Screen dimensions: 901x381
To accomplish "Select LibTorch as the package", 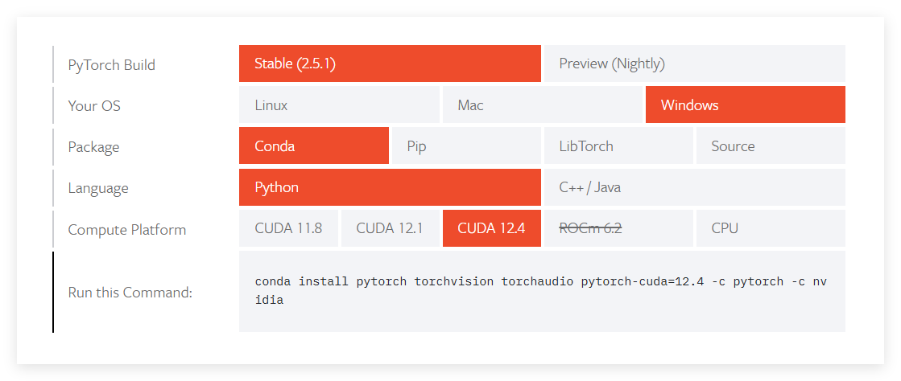I will click(618, 145).
